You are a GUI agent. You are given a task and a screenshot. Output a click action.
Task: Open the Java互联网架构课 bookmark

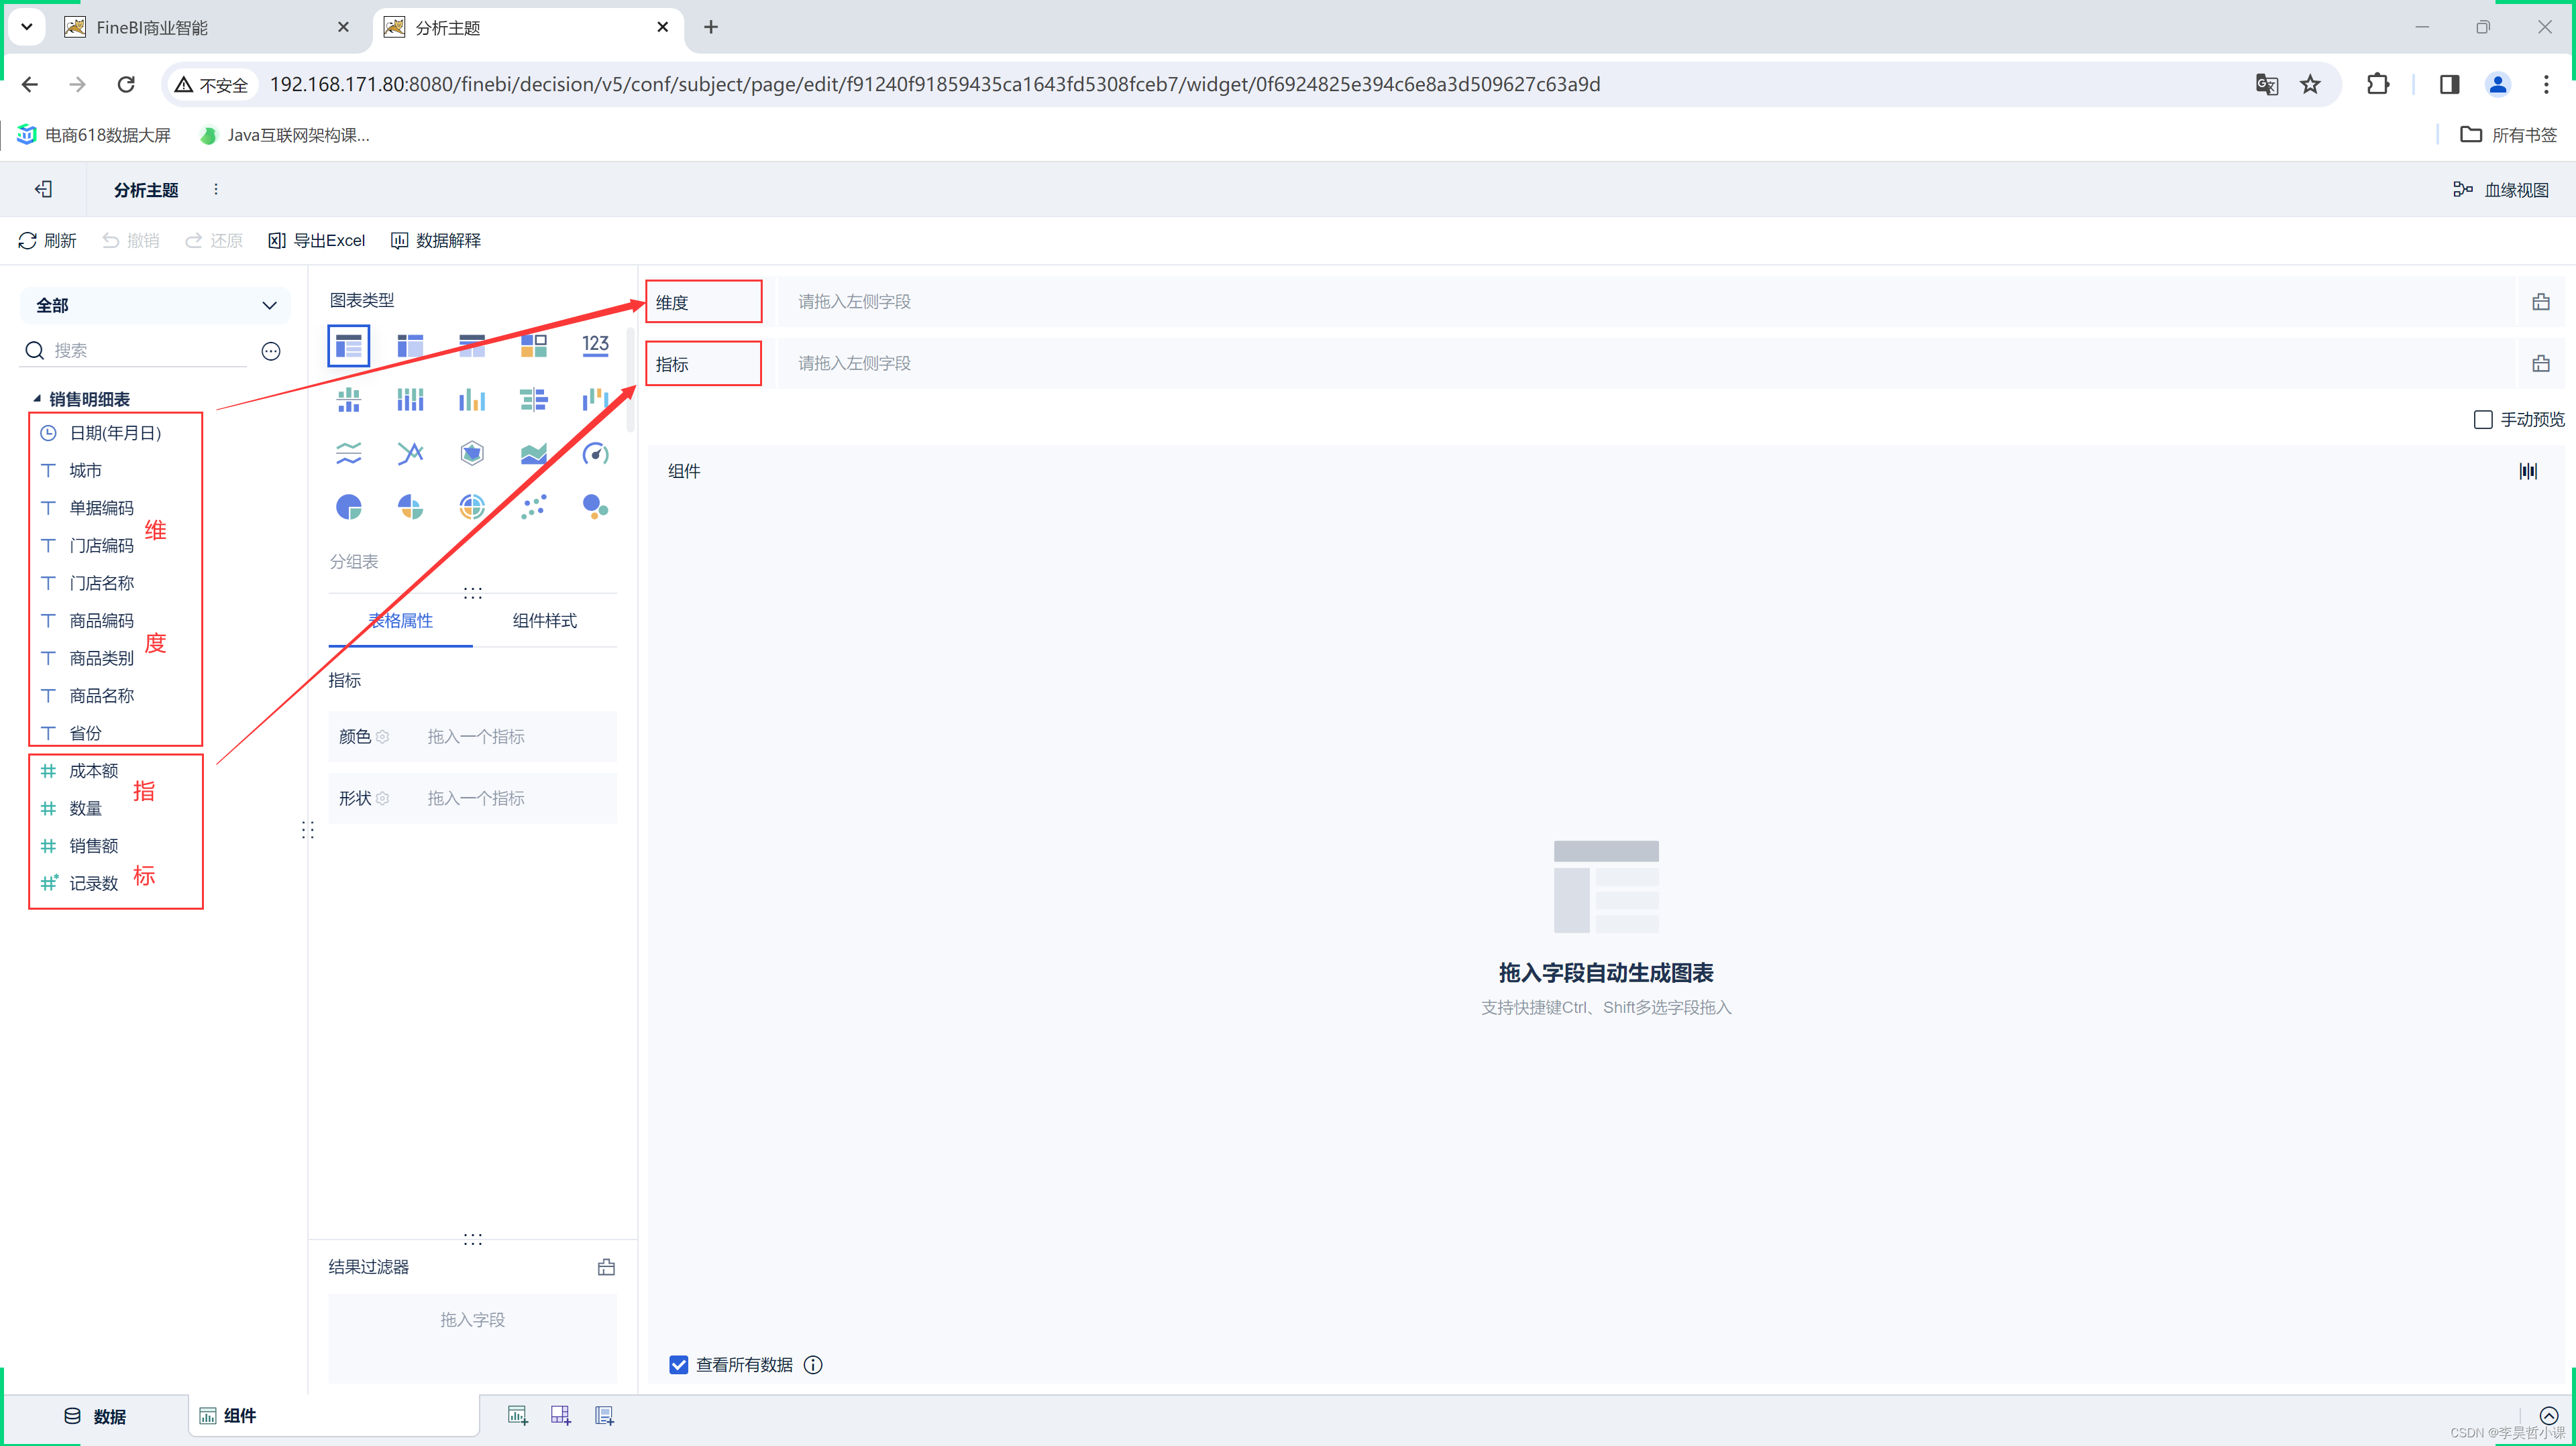point(285,135)
